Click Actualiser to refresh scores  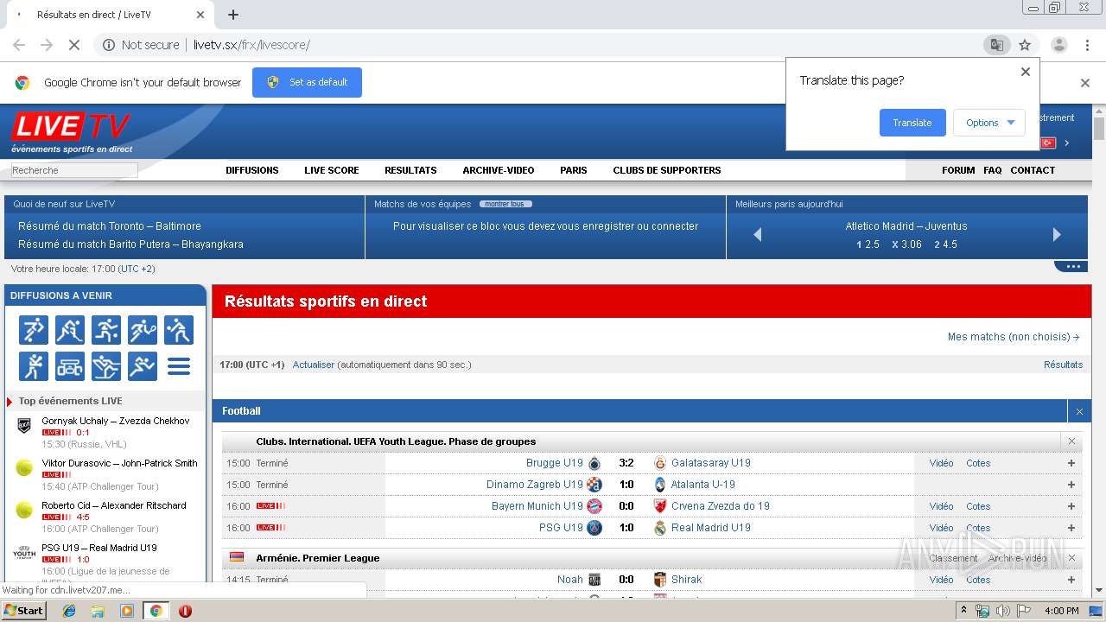click(314, 365)
